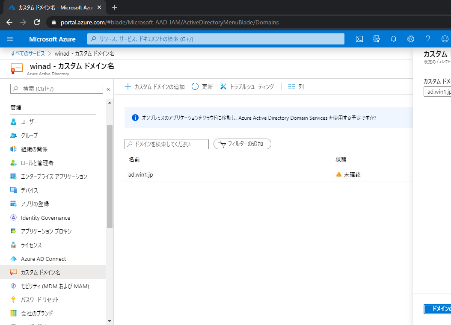Open a new browser tab
Image resolution: width=451 pixels, height=325 pixels.
(115, 7)
